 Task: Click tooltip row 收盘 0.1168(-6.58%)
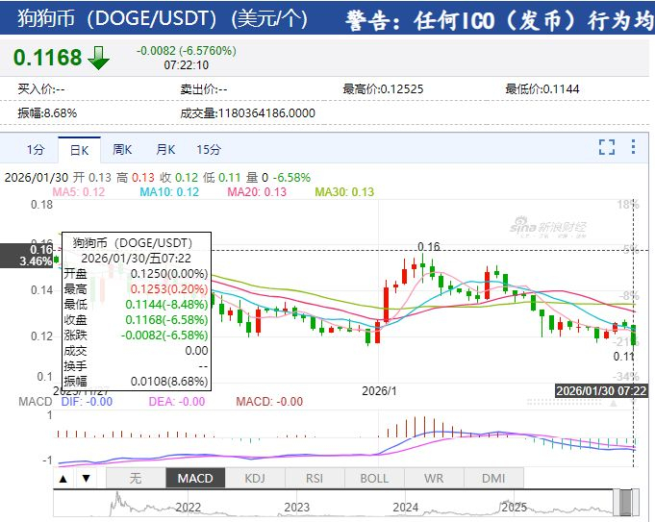pos(136,320)
